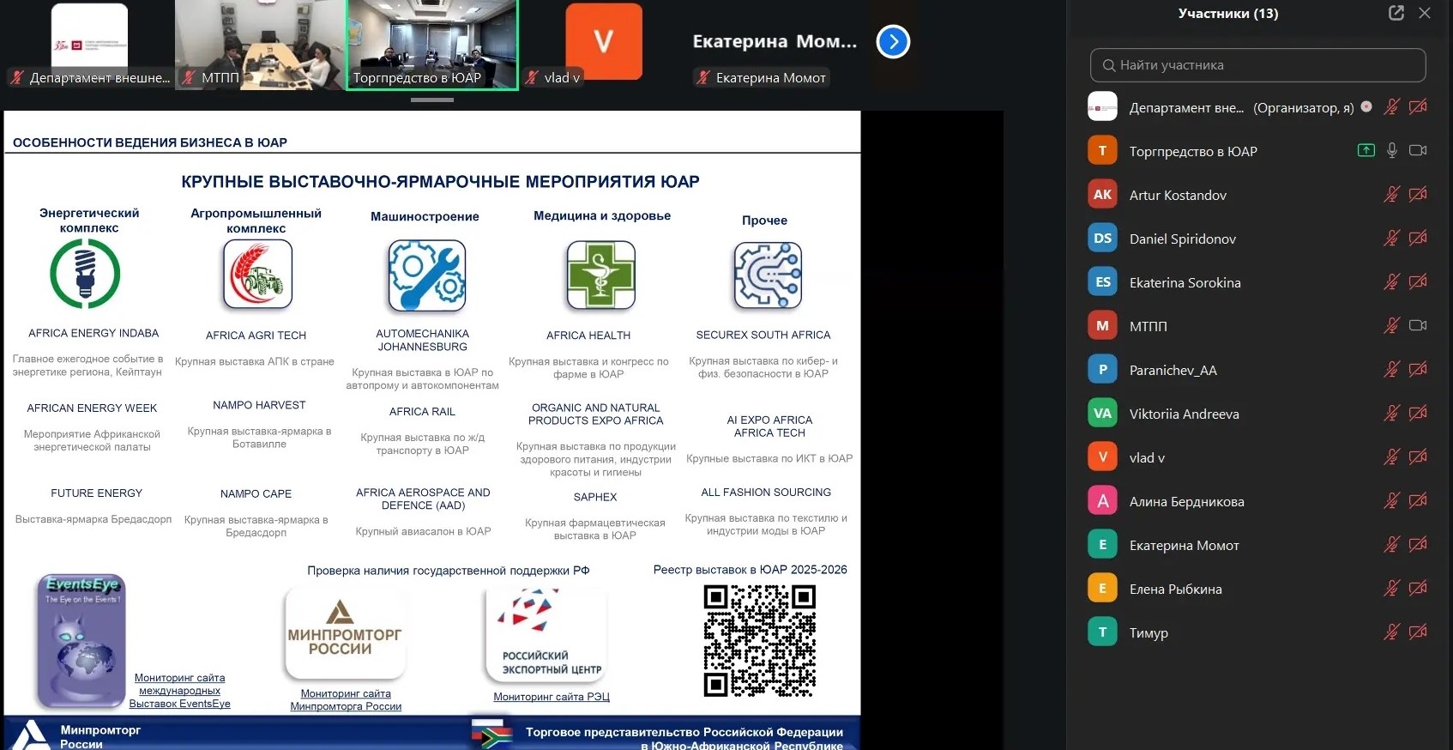Click the EventsEye monitoring link
This screenshot has width=1453, height=750.
pyautogui.click(x=180, y=691)
